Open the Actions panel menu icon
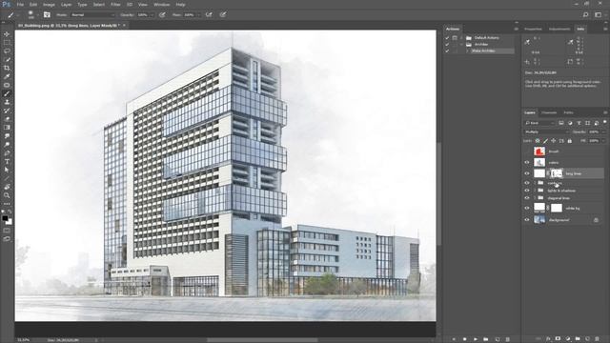The image size is (610, 343). point(516,29)
